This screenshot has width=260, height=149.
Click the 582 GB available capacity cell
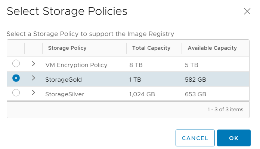(x=195, y=80)
